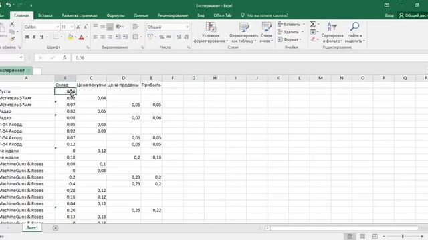This screenshot has height=240, width=428.
Task: Click the Percent style icon
Action: [x=162, y=37]
